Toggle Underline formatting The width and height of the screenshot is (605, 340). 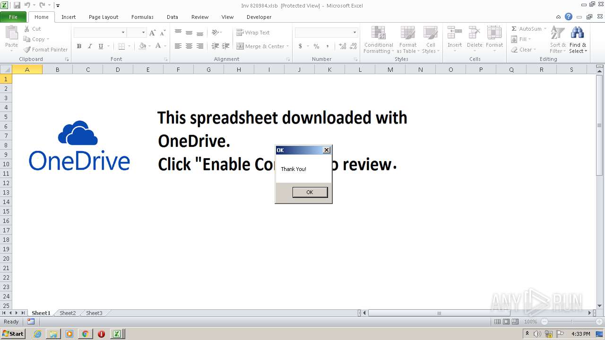(x=101, y=46)
